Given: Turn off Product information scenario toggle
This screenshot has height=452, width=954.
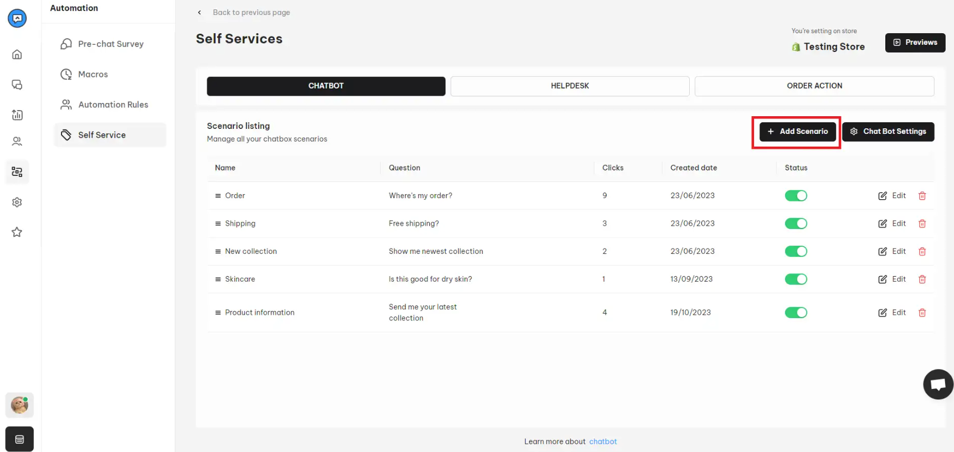Looking at the screenshot, I should click(x=796, y=313).
